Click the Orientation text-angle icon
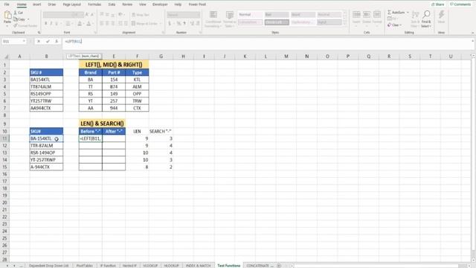The height and width of the screenshot is (268, 476). click(120, 15)
